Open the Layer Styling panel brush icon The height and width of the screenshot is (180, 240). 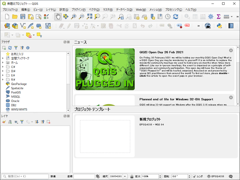click(4, 122)
